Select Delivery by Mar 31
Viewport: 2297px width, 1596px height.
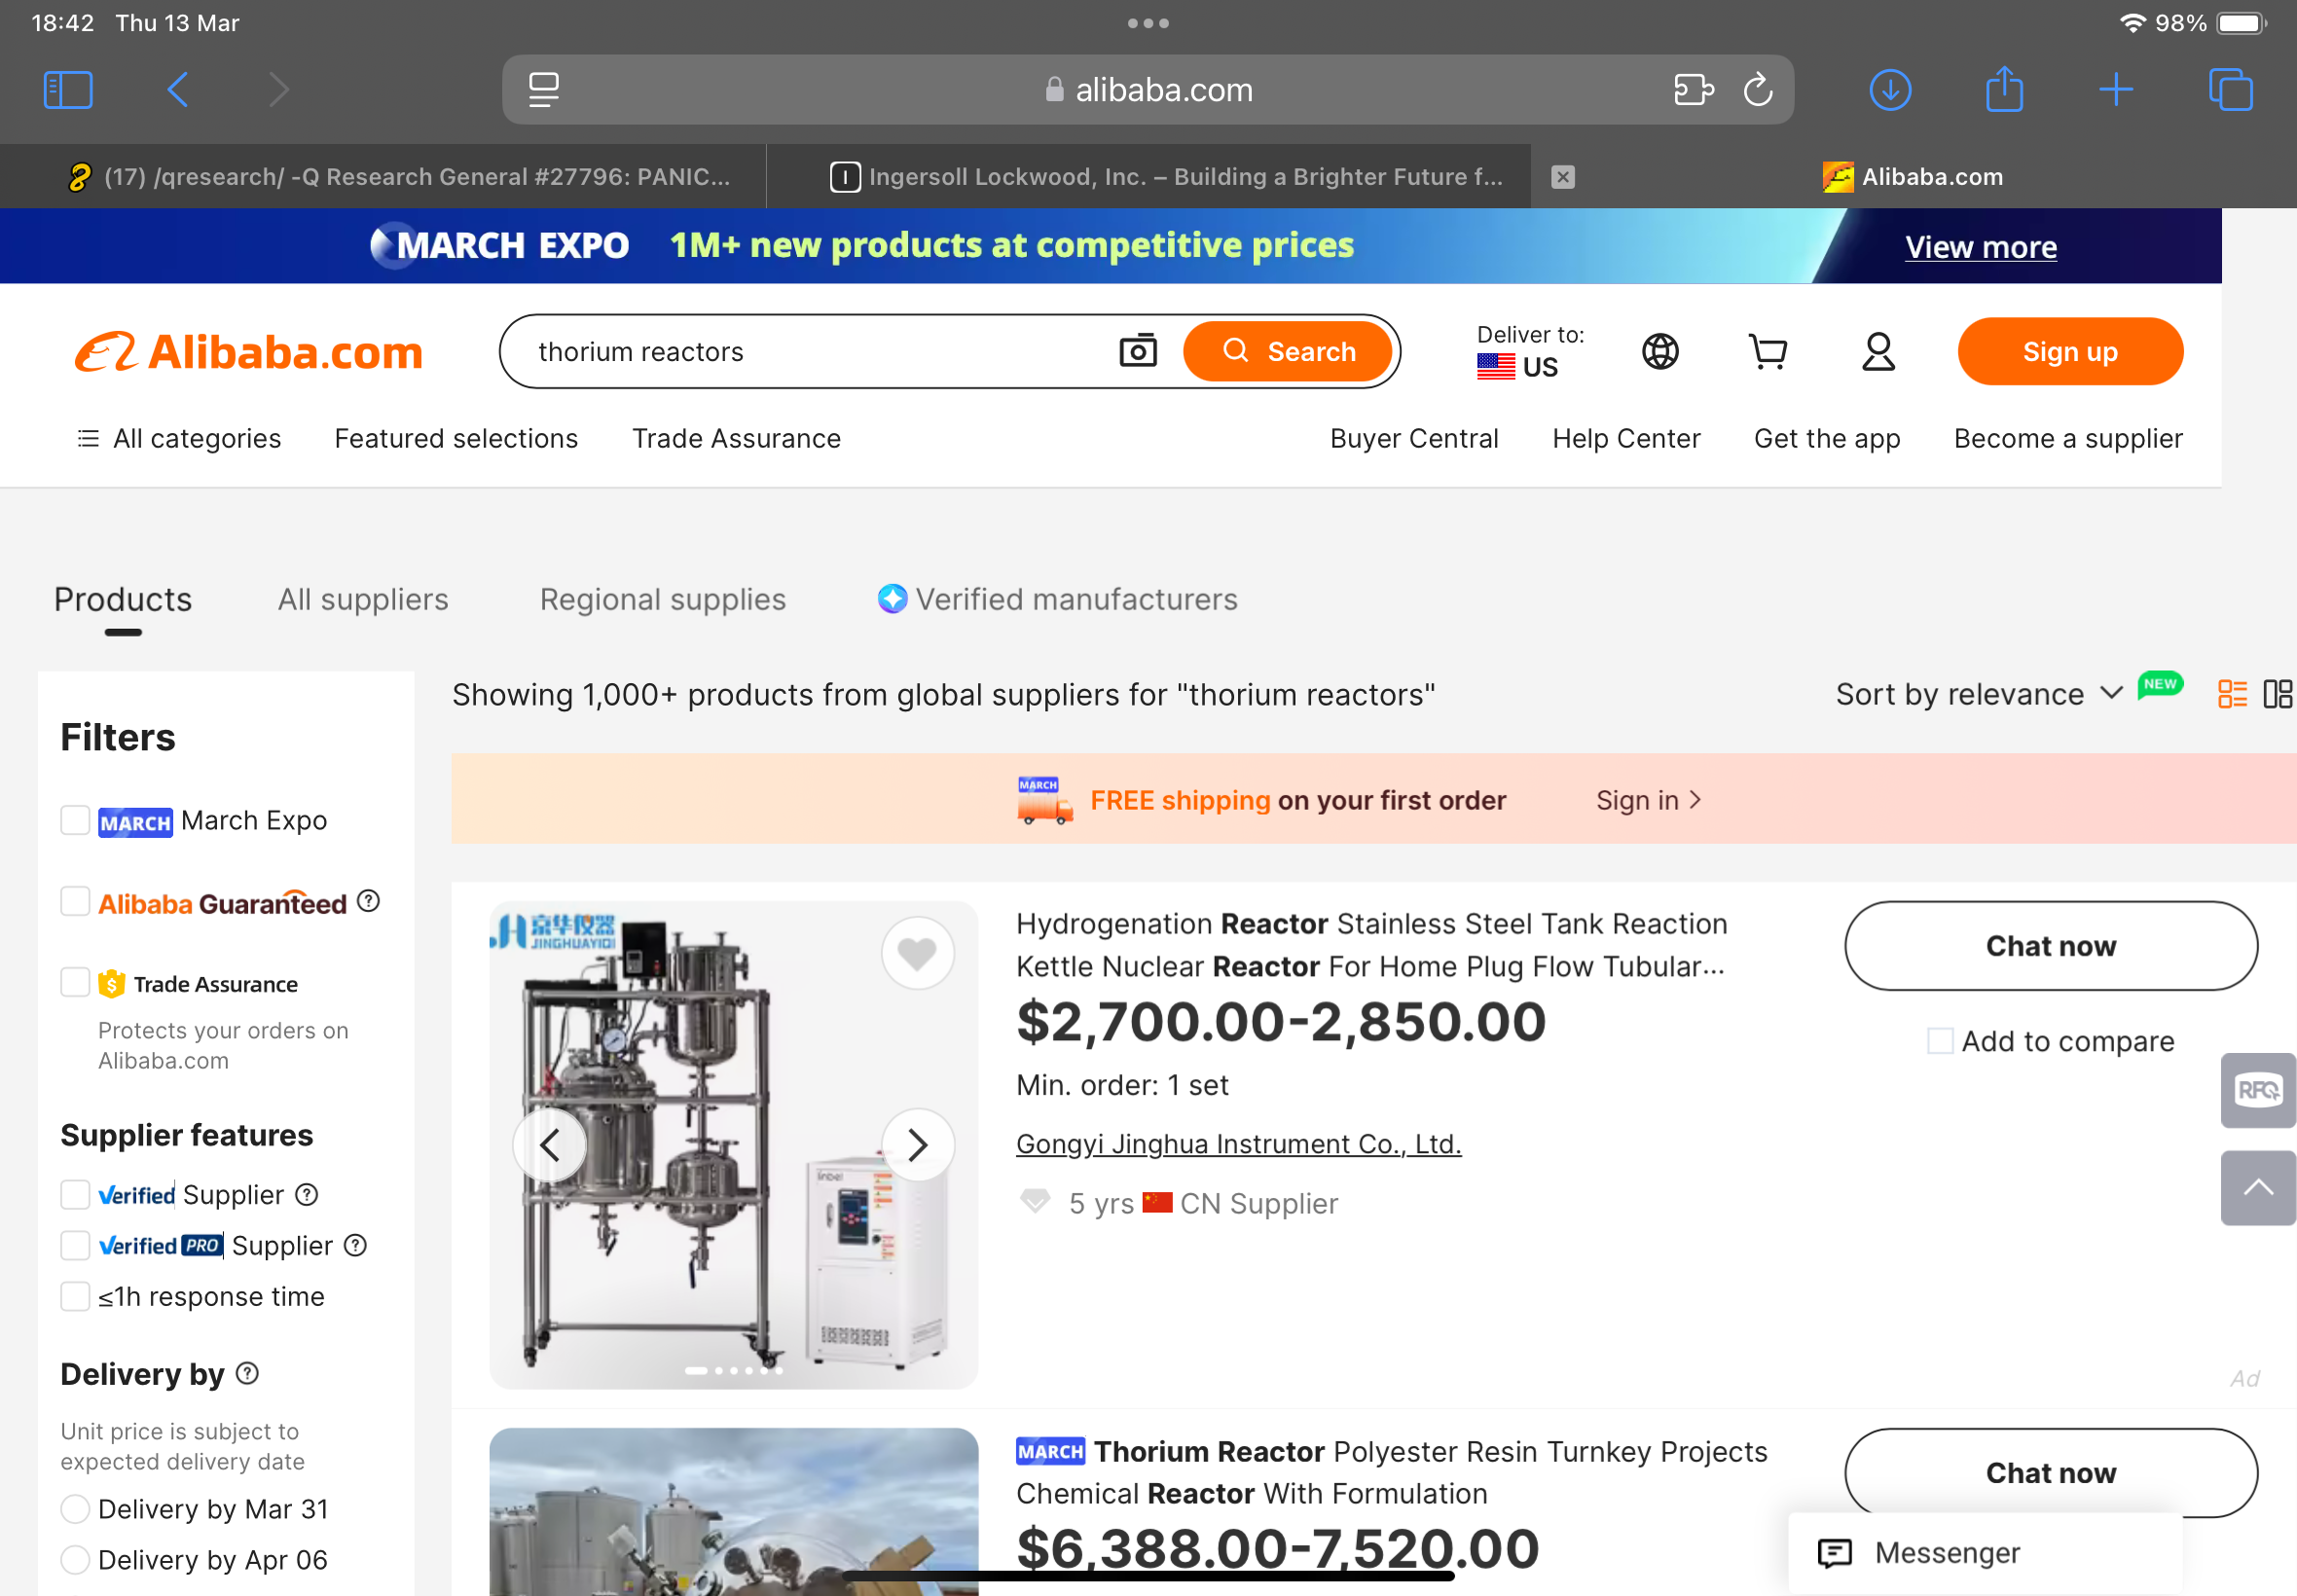(x=75, y=1509)
